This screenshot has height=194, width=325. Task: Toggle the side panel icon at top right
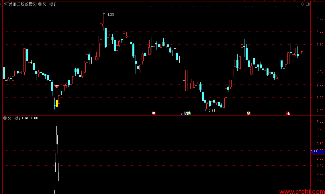(x=308, y=4)
